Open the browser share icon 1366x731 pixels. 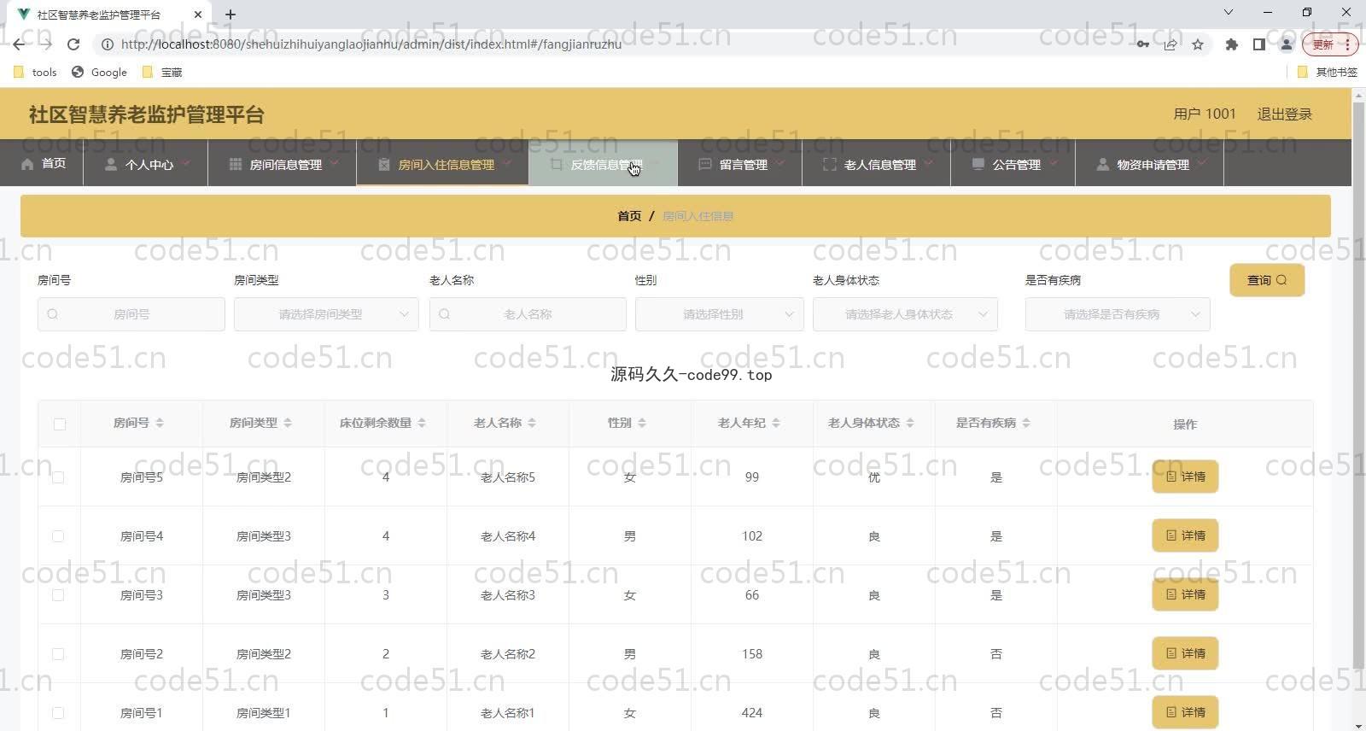coord(1170,44)
